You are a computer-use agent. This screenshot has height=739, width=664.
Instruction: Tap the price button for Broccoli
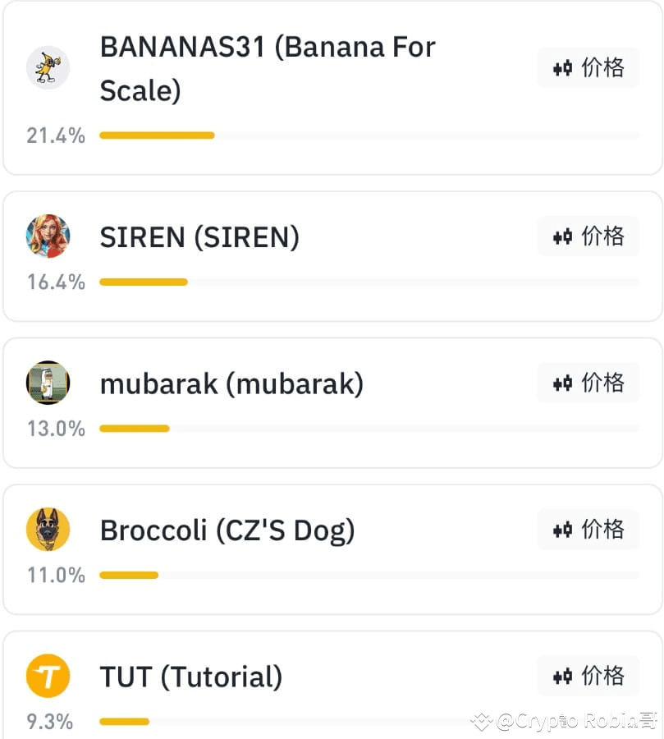point(588,530)
